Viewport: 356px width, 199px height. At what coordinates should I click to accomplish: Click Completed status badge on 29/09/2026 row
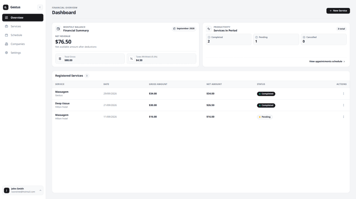pyautogui.click(x=266, y=94)
